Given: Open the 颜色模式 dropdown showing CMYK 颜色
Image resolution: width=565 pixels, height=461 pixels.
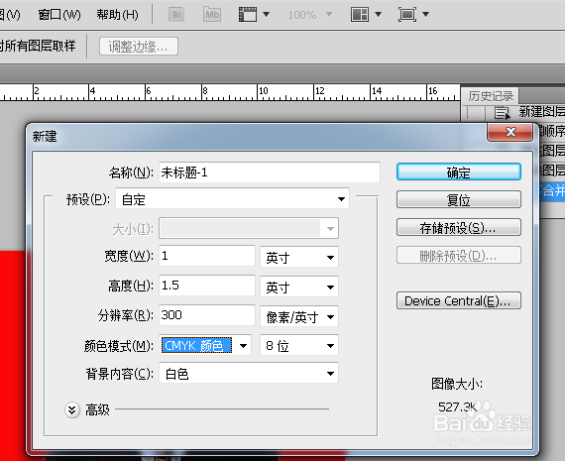Looking at the screenshot, I should pyautogui.click(x=205, y=345).
